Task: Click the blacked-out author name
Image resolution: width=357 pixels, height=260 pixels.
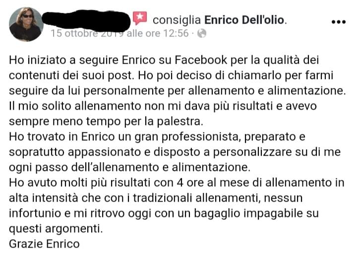Action: 86,20
